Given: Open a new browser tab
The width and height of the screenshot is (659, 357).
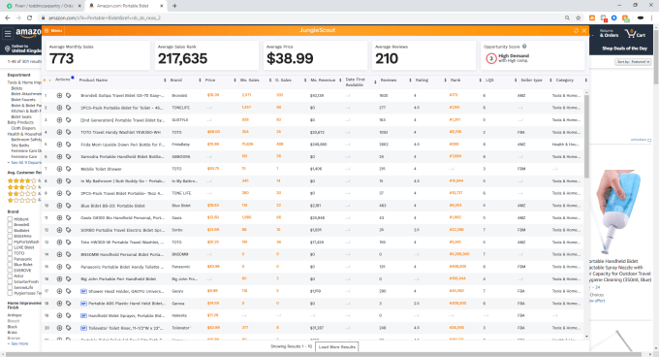Looking at the screenshot, I should tap(174, 6).
